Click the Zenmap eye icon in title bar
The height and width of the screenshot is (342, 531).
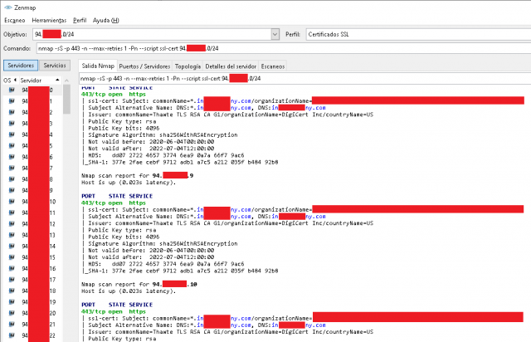pos(7,7)
